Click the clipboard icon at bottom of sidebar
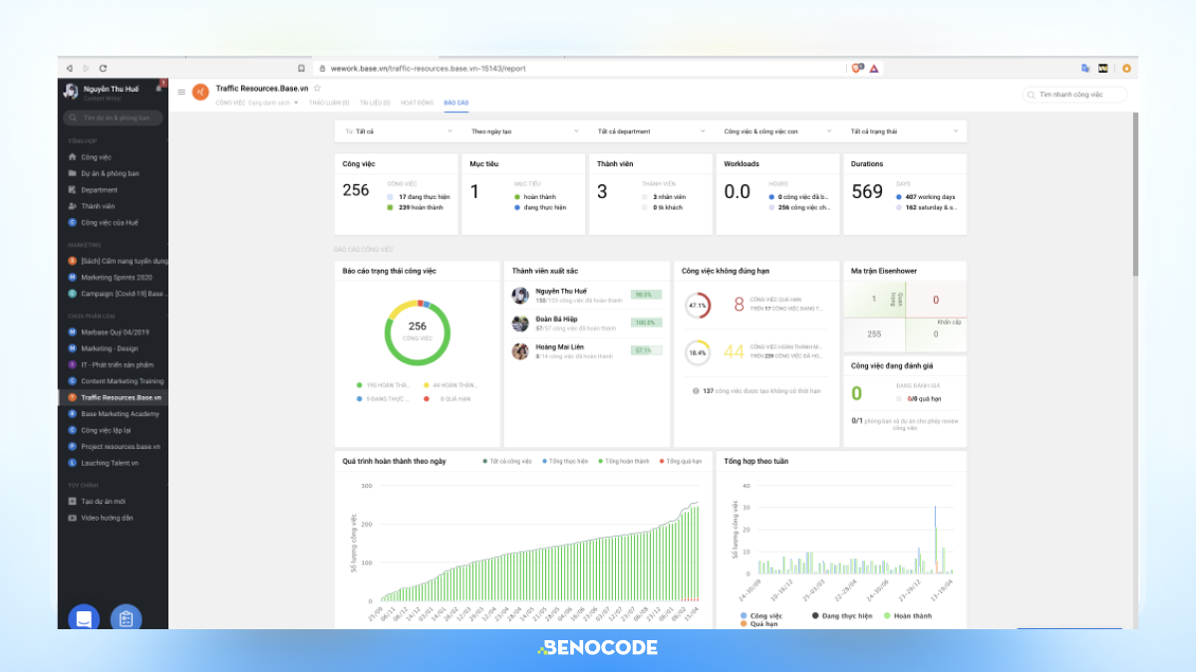1196x672 pixels. click(x=127, y=618)
